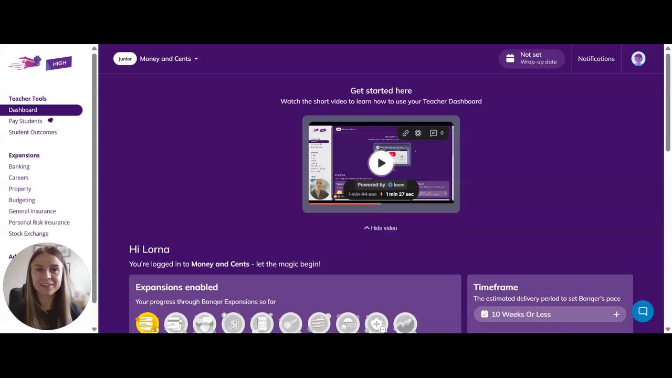
Task: Click the sidebar scrollbar down arrow
Action: pyautogui.click(x=94, y=329)
